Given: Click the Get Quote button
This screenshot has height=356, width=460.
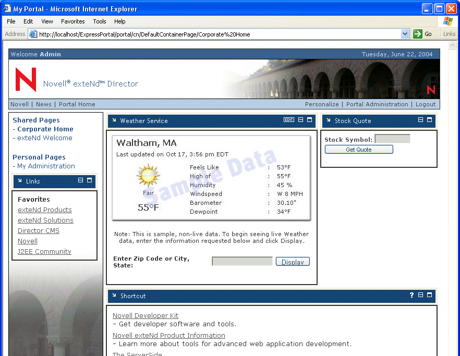Looking at the screenshot, I should point(359,150).
